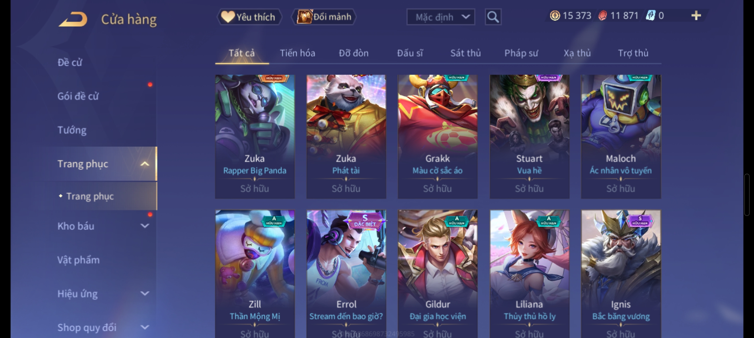Open the Tướng sidebar item

72,130
